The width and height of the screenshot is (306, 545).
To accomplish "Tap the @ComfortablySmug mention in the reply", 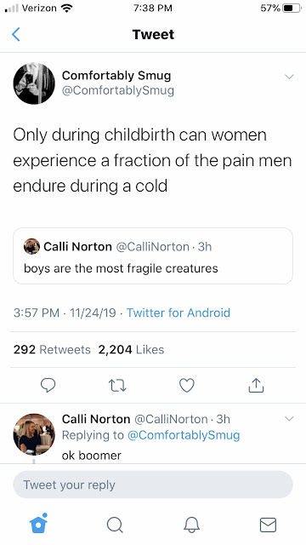I will [184, 435].
